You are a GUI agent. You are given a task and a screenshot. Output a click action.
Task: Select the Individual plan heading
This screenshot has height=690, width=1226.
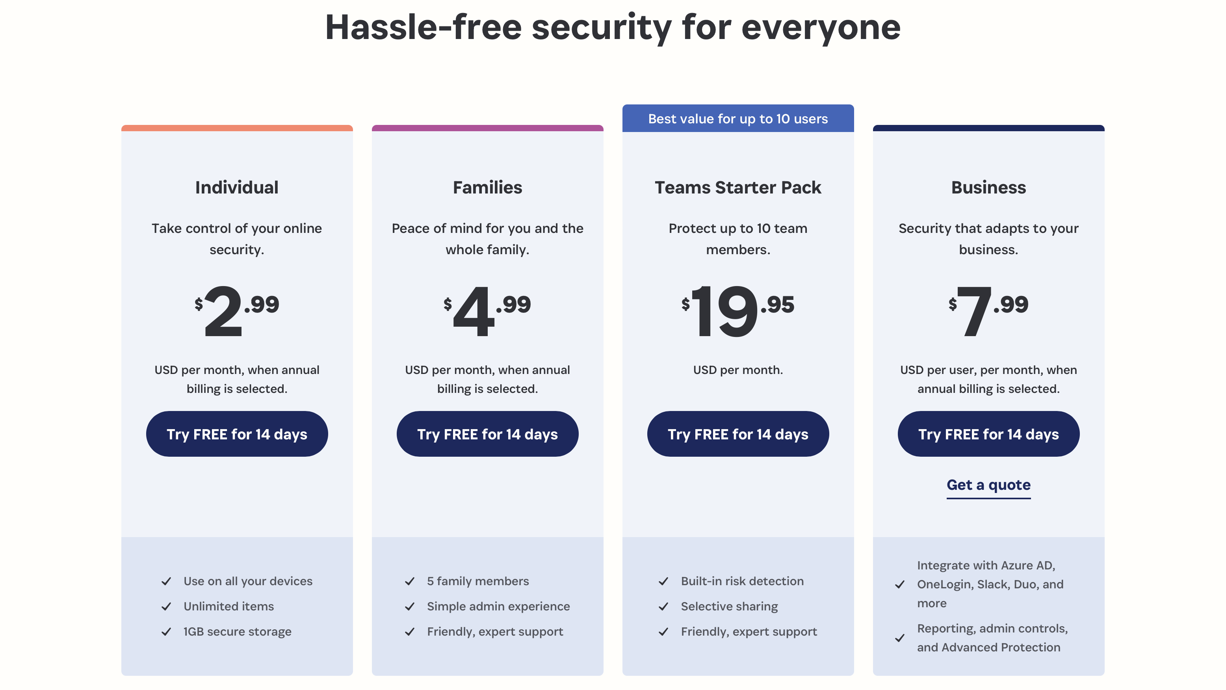pyautogui.click(x=236, y=187)
